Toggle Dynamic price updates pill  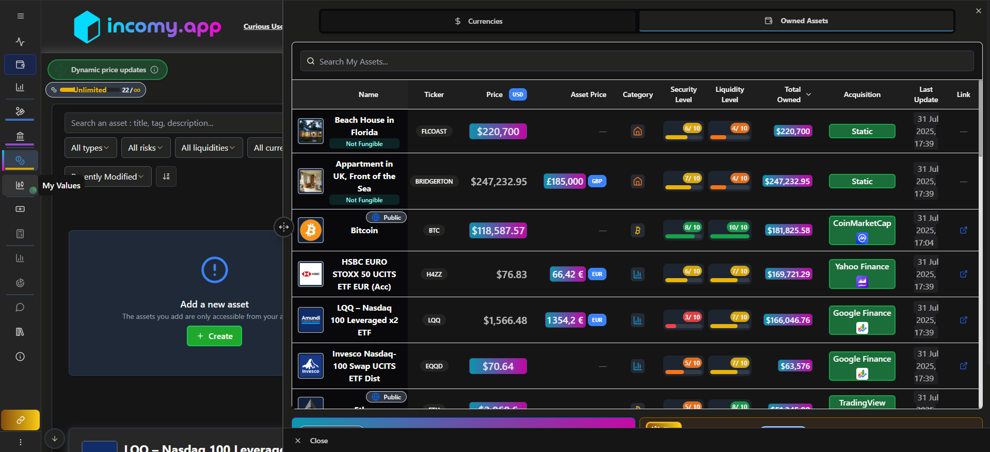(107, 70)
